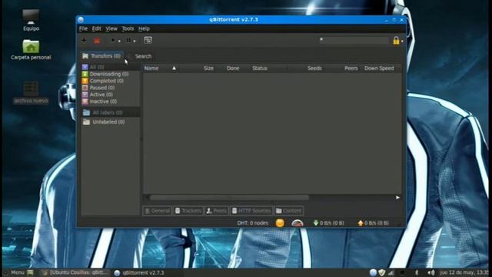Click the Unlabeled folder icon

[86, 122]
